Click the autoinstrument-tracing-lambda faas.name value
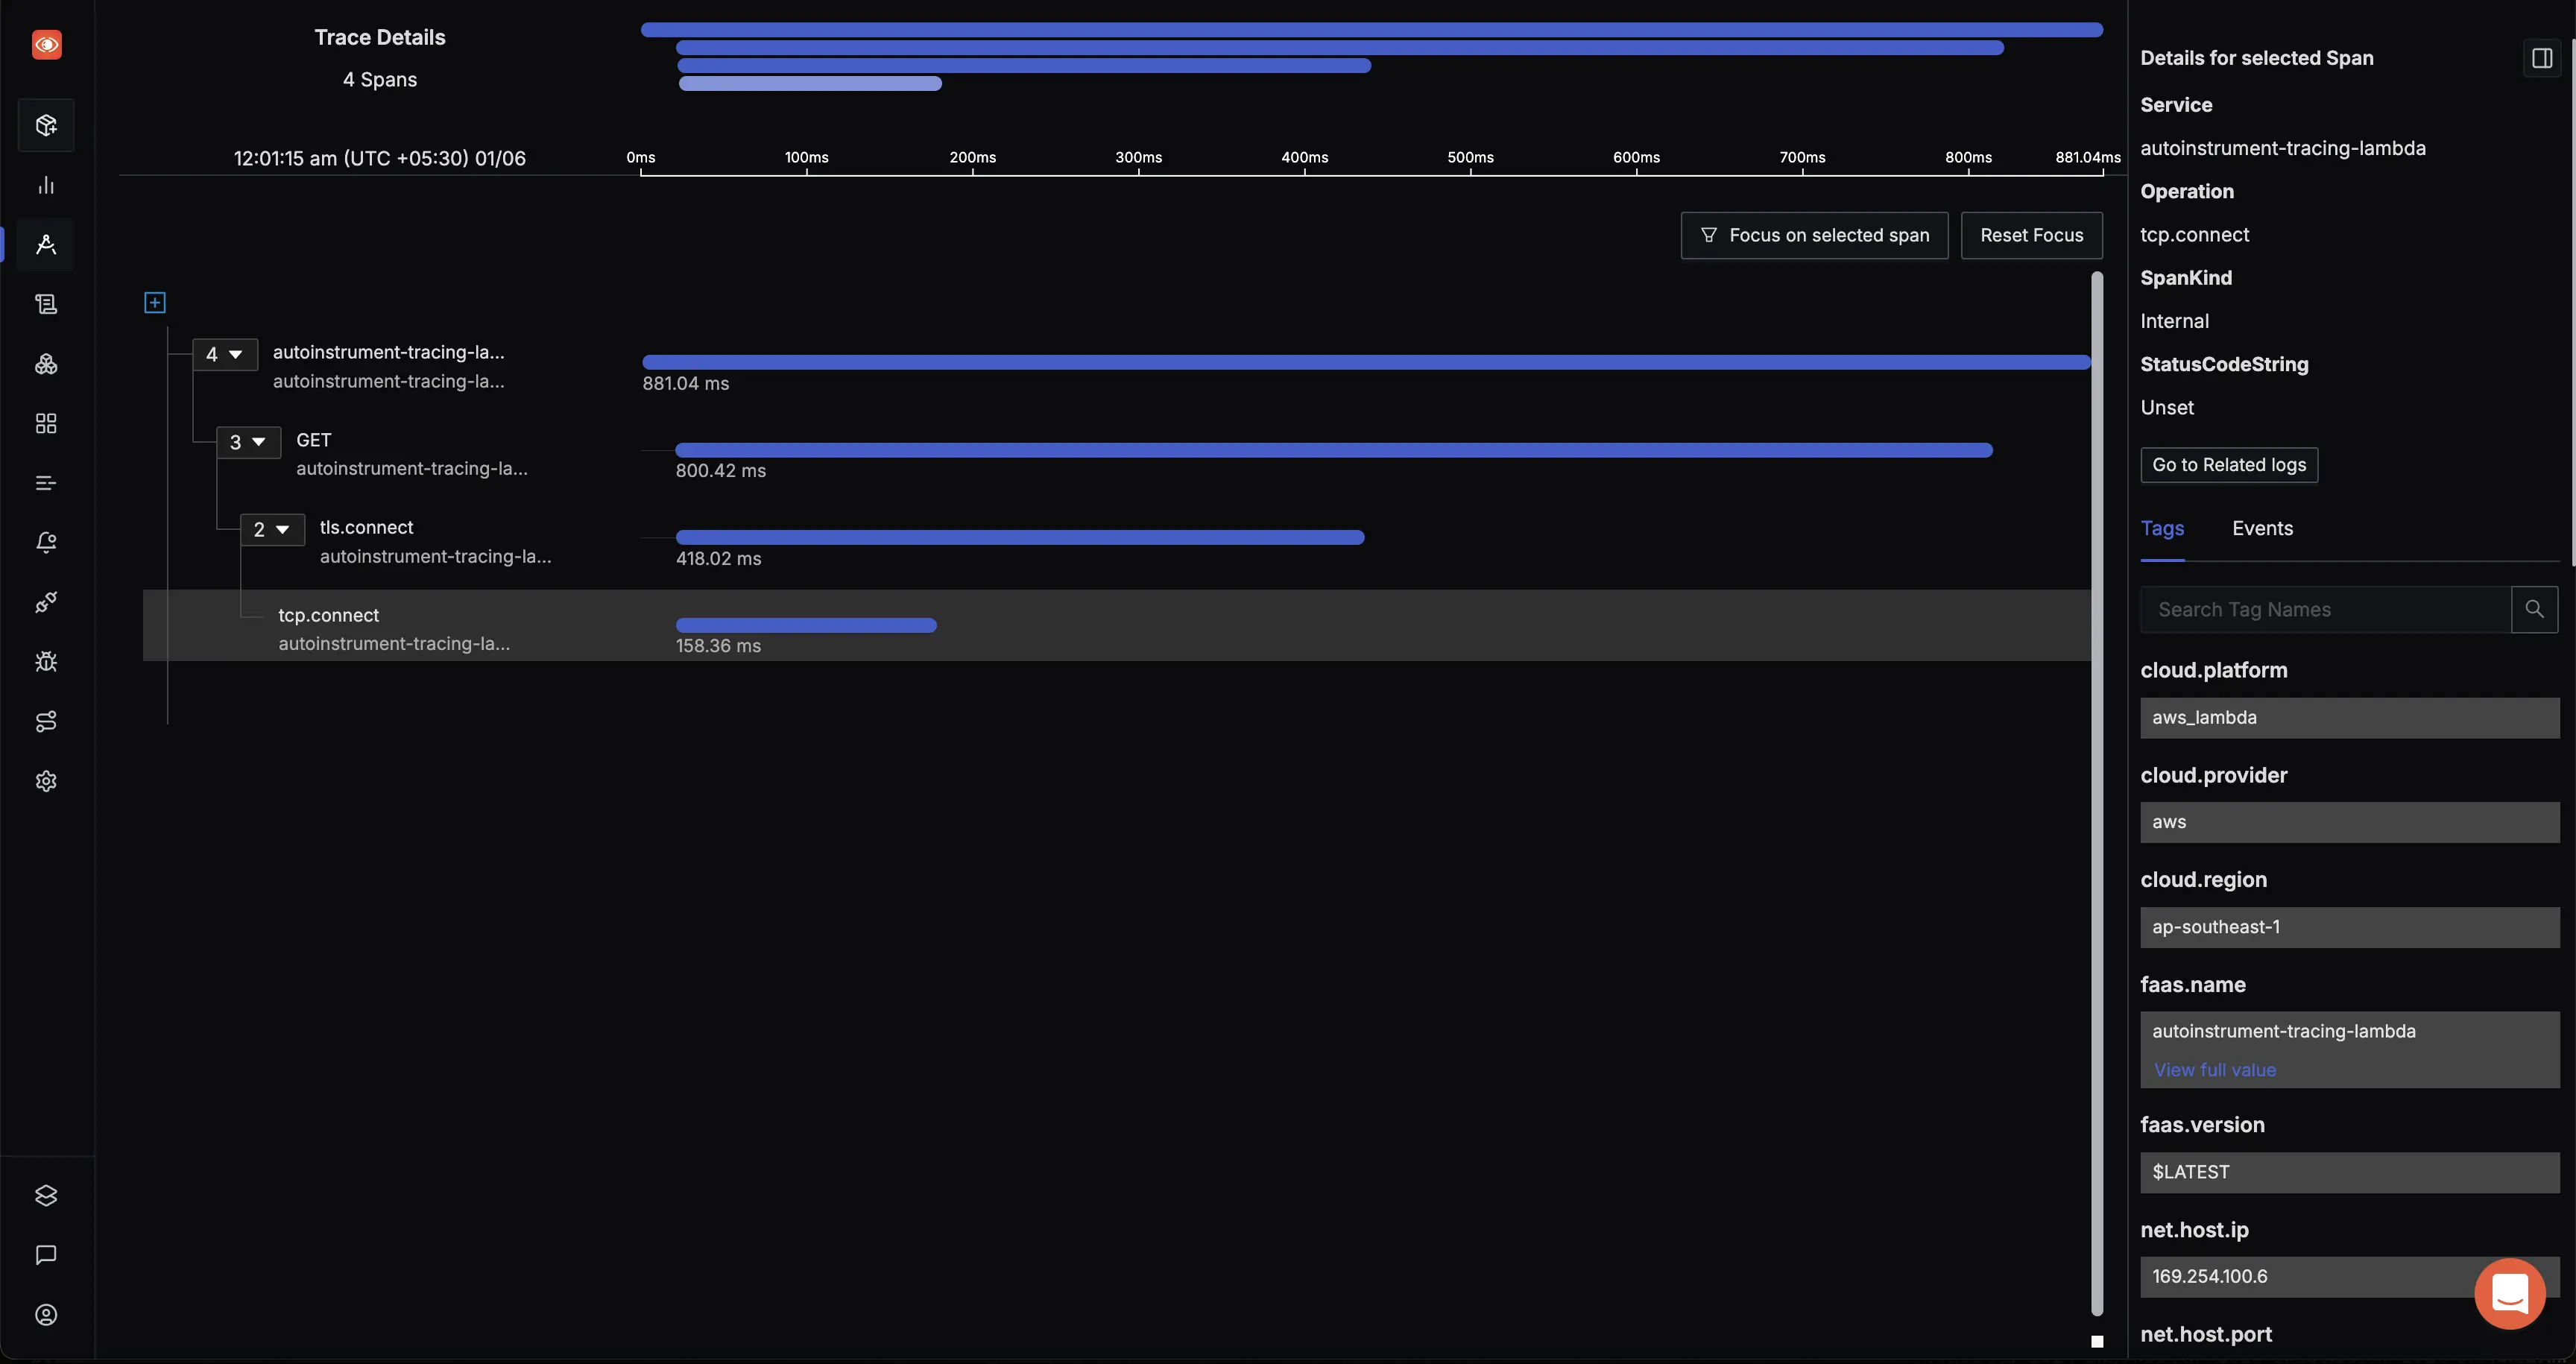Image resolution: width=2576 pixels, height=1364 pixels. tap(2284, 1031)
